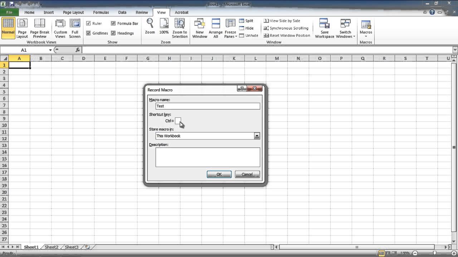The image size is (458, 257).
Task: Switch to the Insert tab
Action: (49, 12)
